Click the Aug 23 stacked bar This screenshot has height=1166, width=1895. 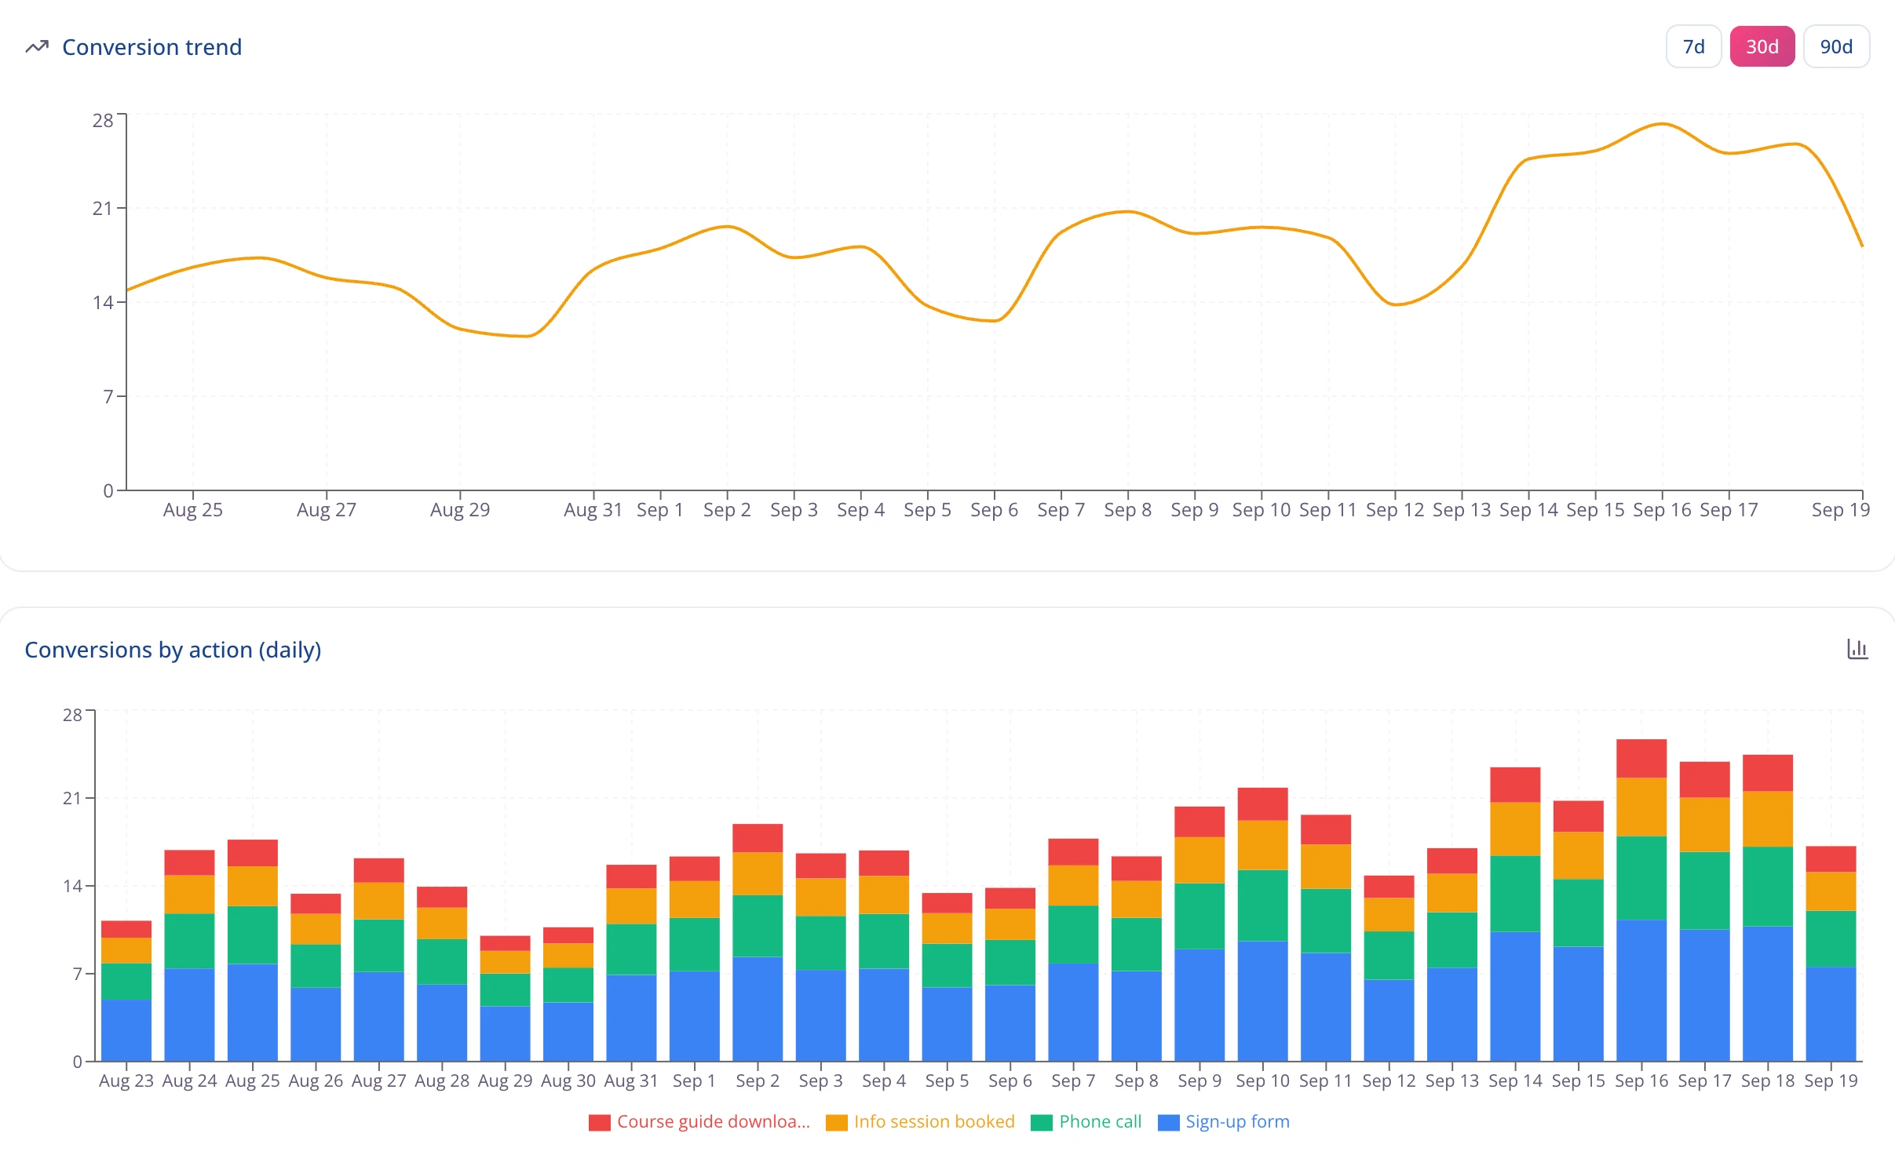[126, 991]
